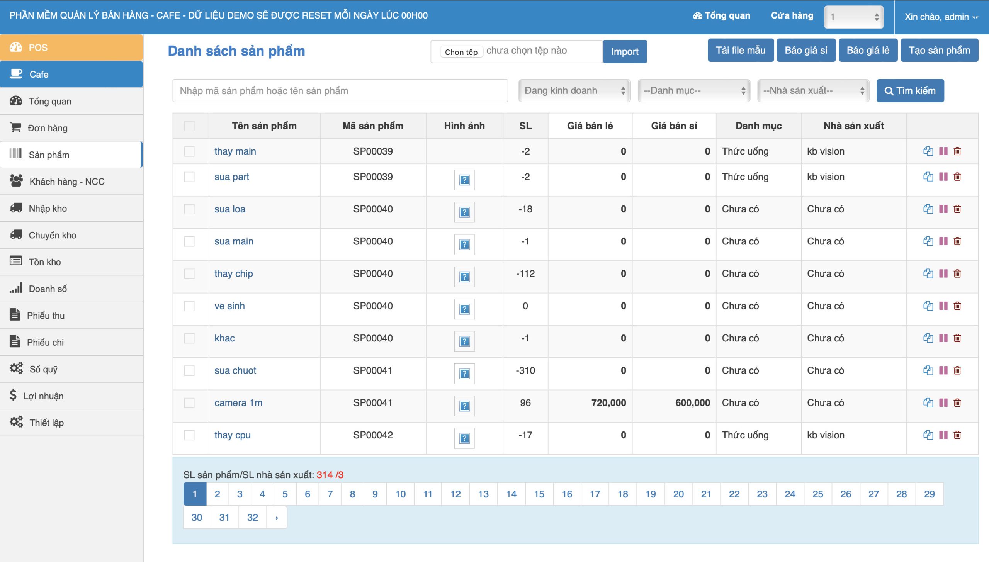Screen dimensions: 989x562
Task: Toggle the select-all checkbox in table header
Action: tap(189, 126)
